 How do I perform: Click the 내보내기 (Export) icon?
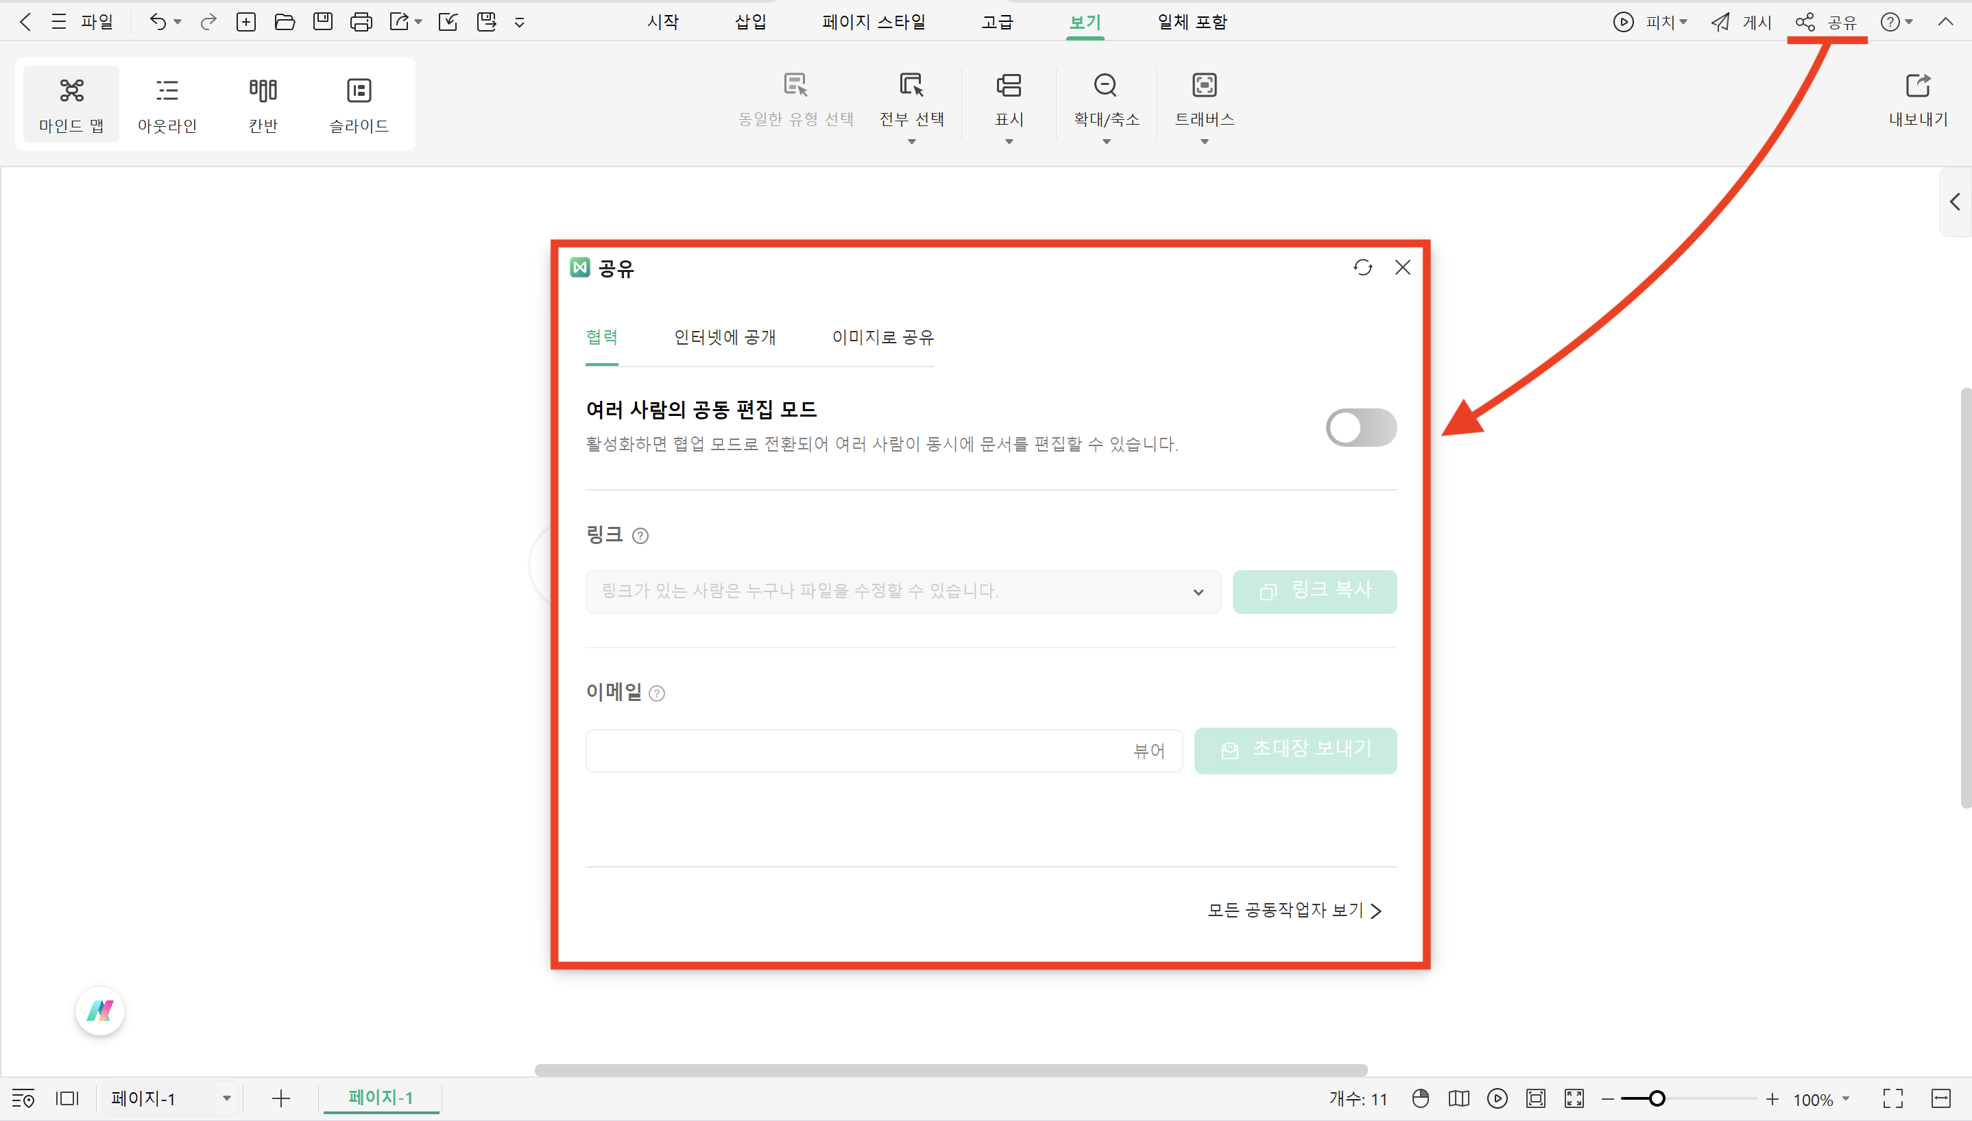(x=1919, y=85)
